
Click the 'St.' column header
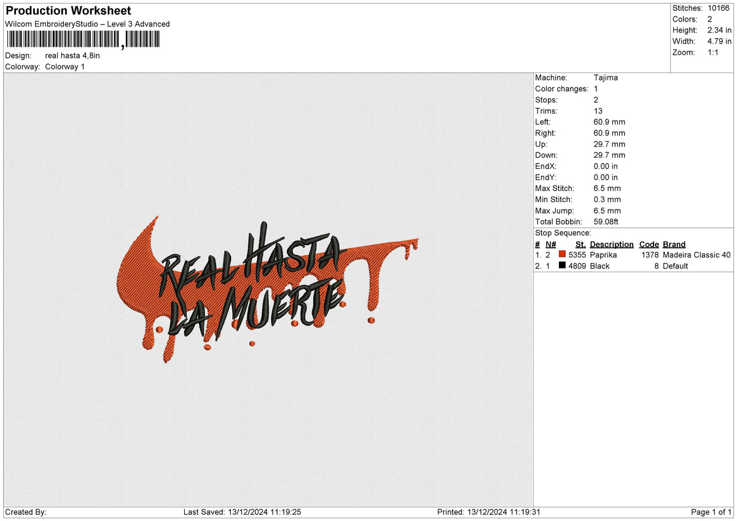tap(580, 244)
